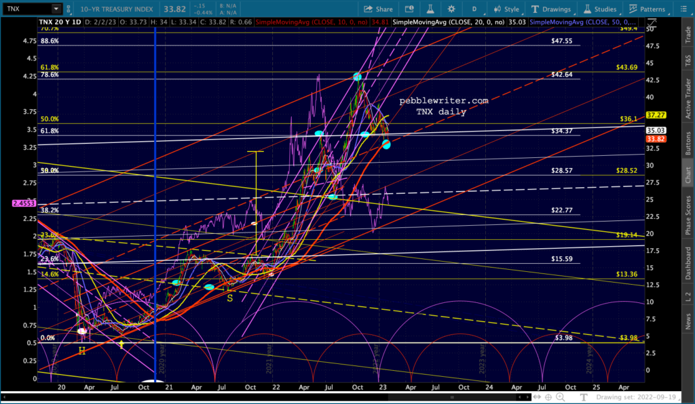Switch to the News side tab
The width and height of the screenshot is (695, 404).
[688, 321]
